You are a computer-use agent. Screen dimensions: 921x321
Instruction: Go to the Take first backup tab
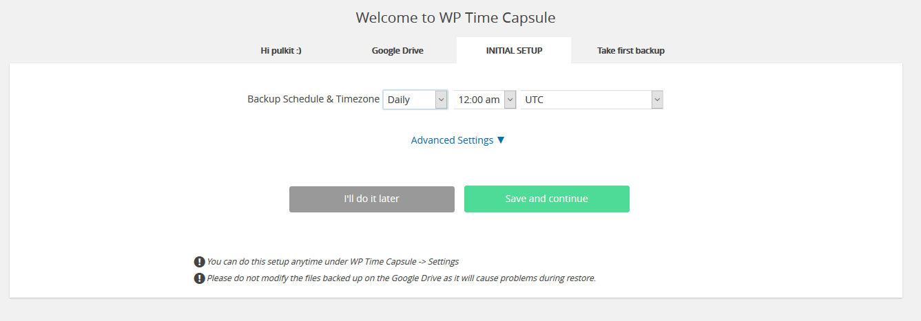pos(630,50)
